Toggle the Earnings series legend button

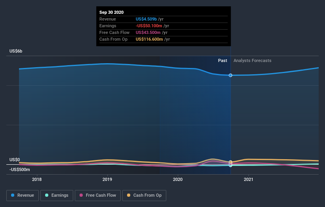point(57,196)
